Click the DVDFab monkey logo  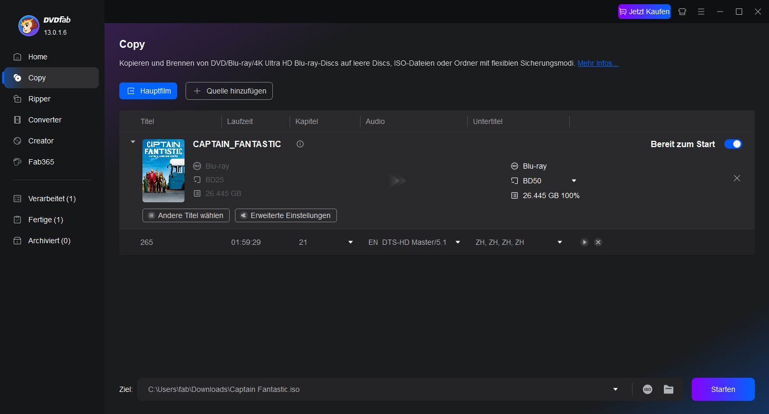coord(28,25)
